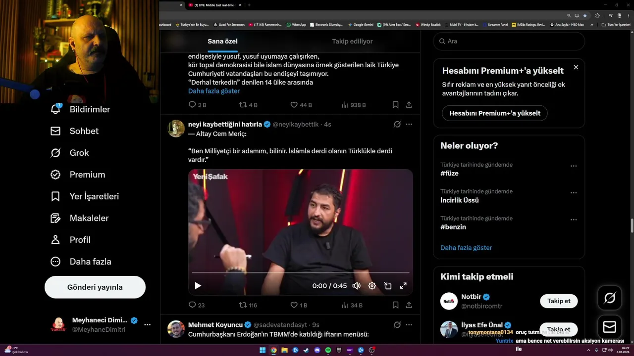Open options for #benzin trend
This screenshot has height=356, width=634.
coord(574,220)
